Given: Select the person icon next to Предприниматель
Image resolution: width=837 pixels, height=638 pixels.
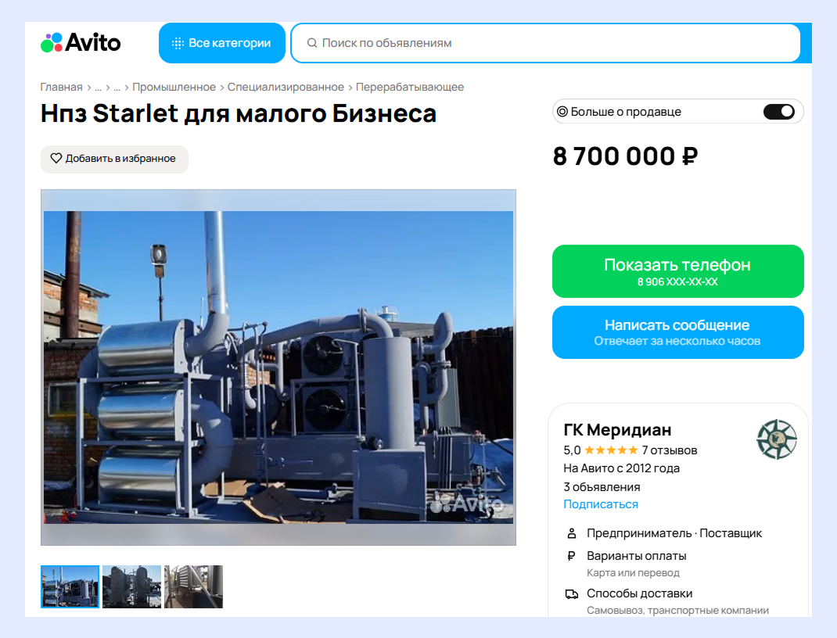Looking at the screenshot, I should pos(572,533).
